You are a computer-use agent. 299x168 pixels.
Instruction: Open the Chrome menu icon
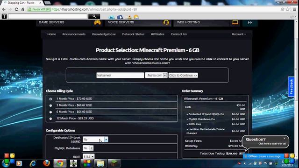pos(295,9)
